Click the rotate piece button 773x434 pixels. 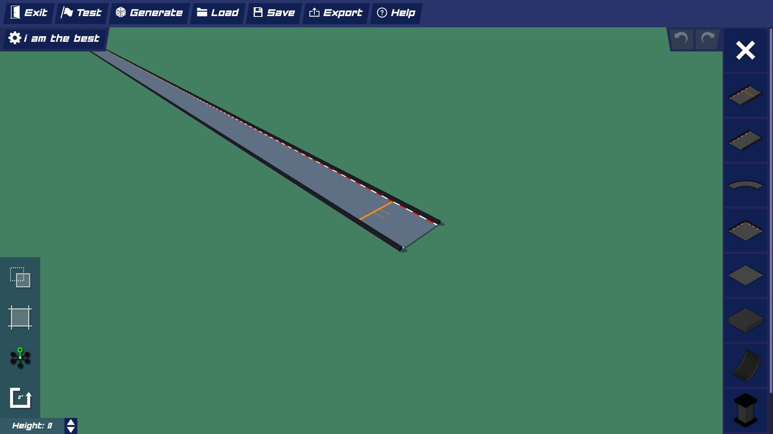tap(20, 398)
